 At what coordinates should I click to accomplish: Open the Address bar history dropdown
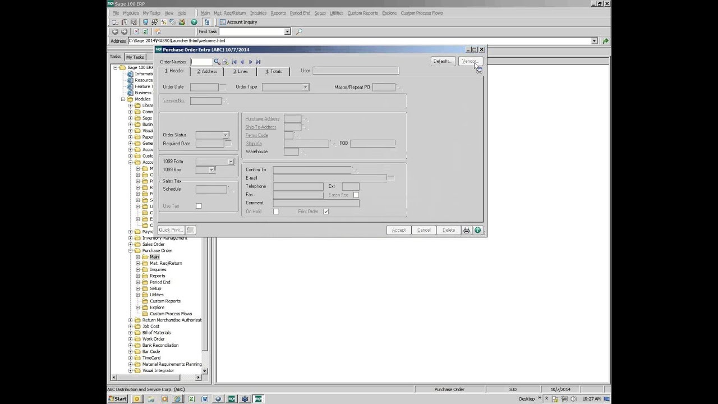click(595, 41)
